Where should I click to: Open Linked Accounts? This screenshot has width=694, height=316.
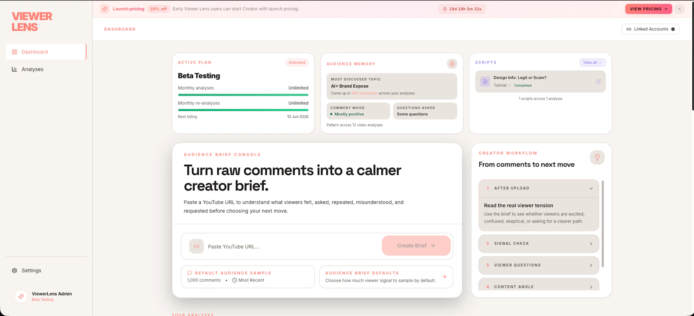tap(650, 29)
